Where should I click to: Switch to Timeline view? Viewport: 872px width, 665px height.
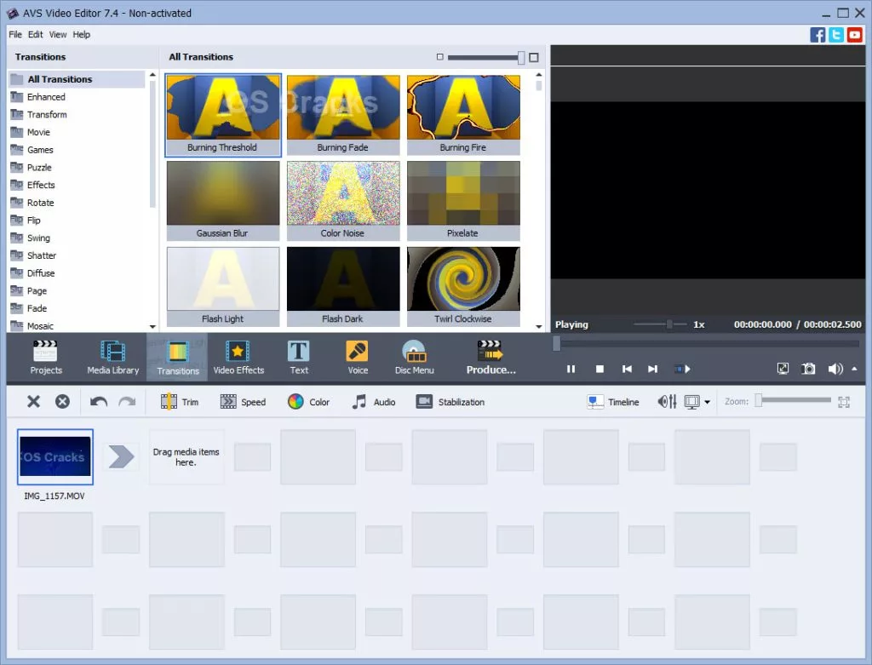point(613,401)
